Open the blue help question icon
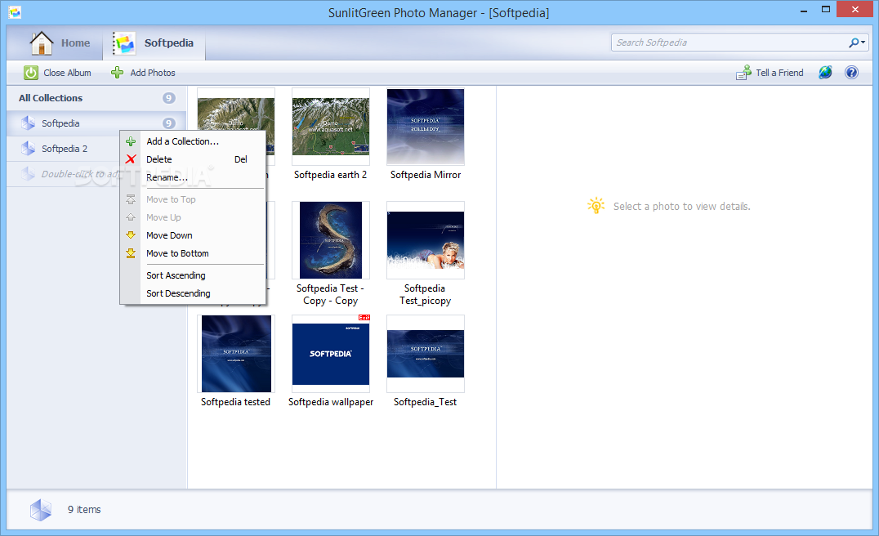The image size is (879, 536). [851, 73]
